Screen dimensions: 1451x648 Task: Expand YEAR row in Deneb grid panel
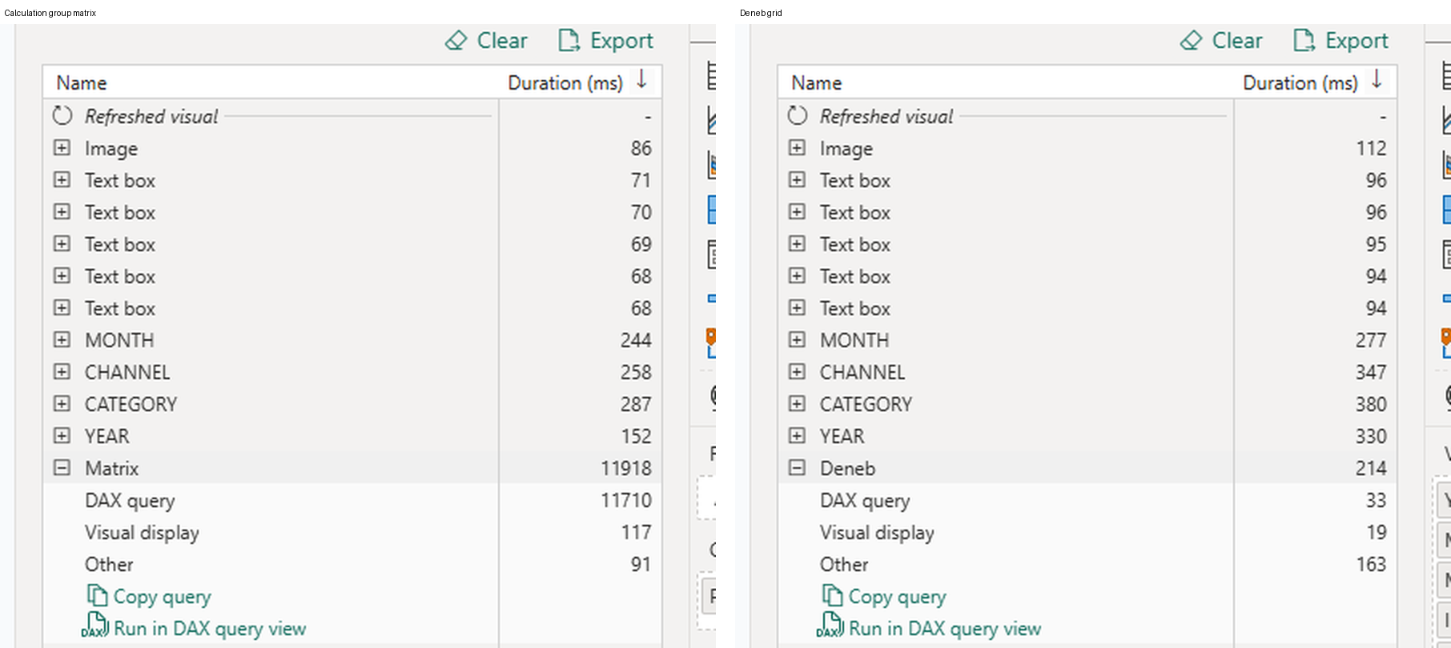[x=797, y=436]
